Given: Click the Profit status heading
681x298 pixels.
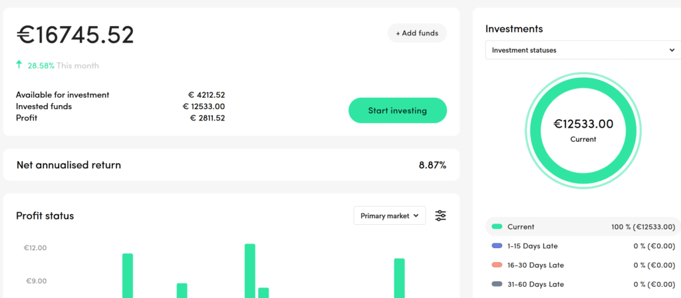Looking at the screenshot, I should click(45, 216).
